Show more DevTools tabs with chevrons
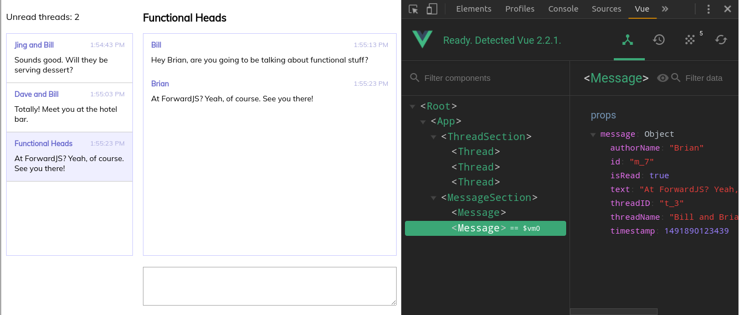The width and height of the screenshot is (739, 315). (665, 9)
